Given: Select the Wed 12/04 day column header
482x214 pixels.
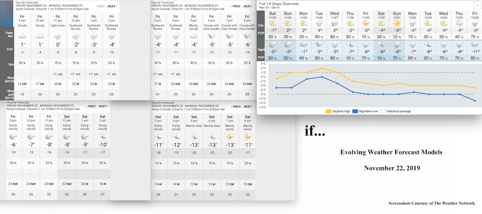Looking at the screenshot, I should 443,15.
